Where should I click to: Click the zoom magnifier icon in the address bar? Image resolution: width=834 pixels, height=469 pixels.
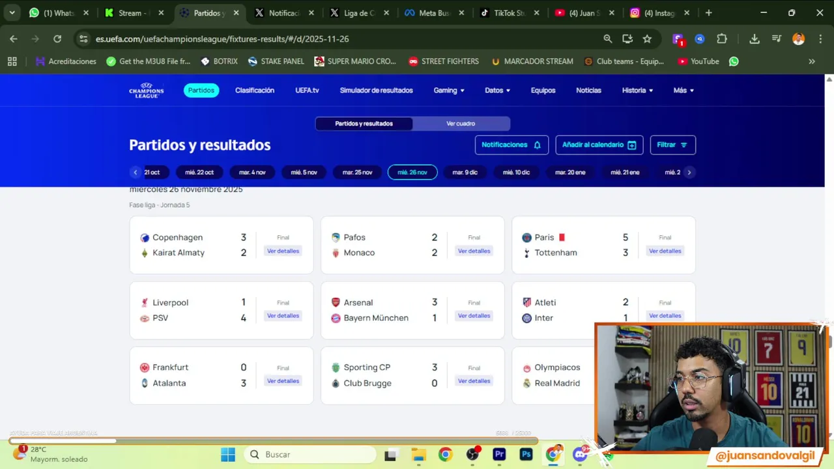point(608,39)
